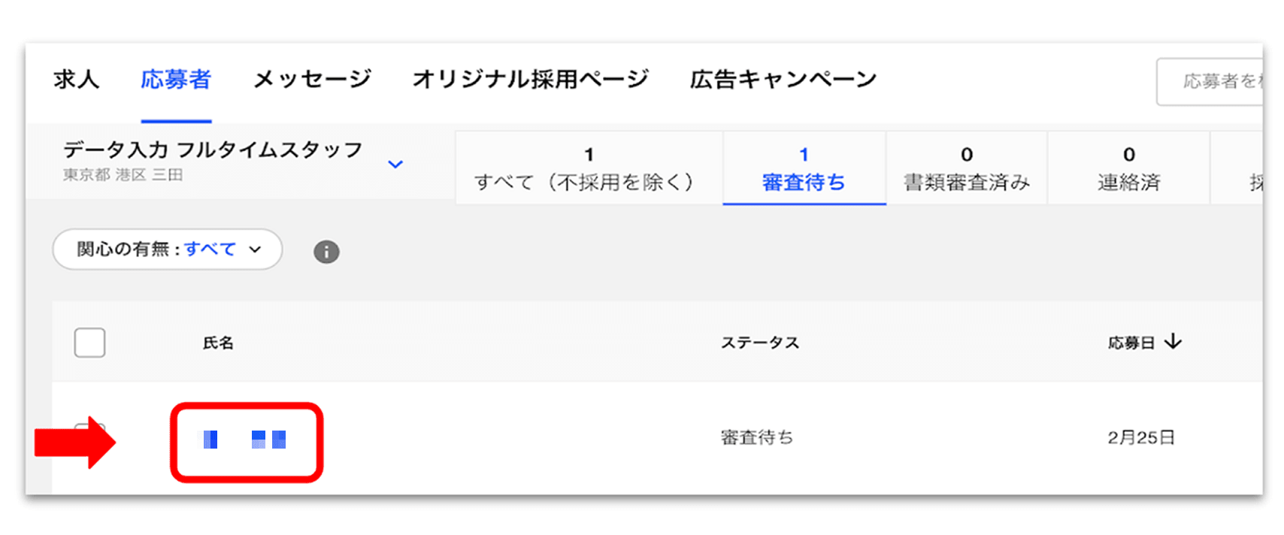The width and height of the screenshot is (1284, 535).
Task: View the 書類審査済み status tab
Action: pyautogui.click(x=967, y=168)
